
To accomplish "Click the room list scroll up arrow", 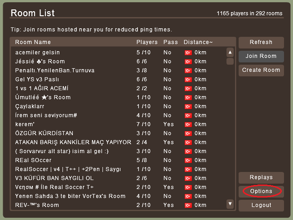I will tap(230, 53).
